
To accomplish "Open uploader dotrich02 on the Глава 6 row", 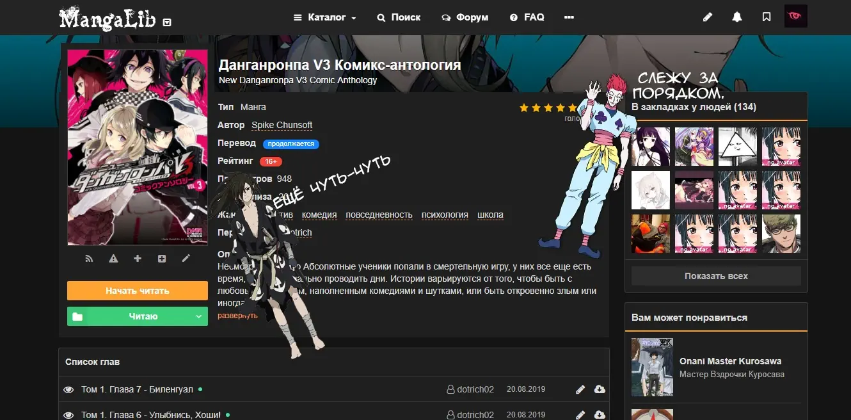I will tap(470, 415).
